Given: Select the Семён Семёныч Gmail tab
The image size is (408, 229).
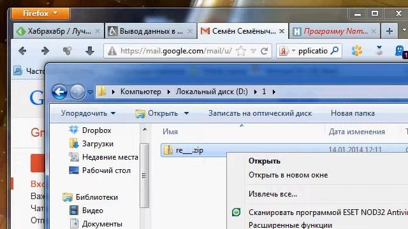Looking at the screenshot, I should click(242, 31).
